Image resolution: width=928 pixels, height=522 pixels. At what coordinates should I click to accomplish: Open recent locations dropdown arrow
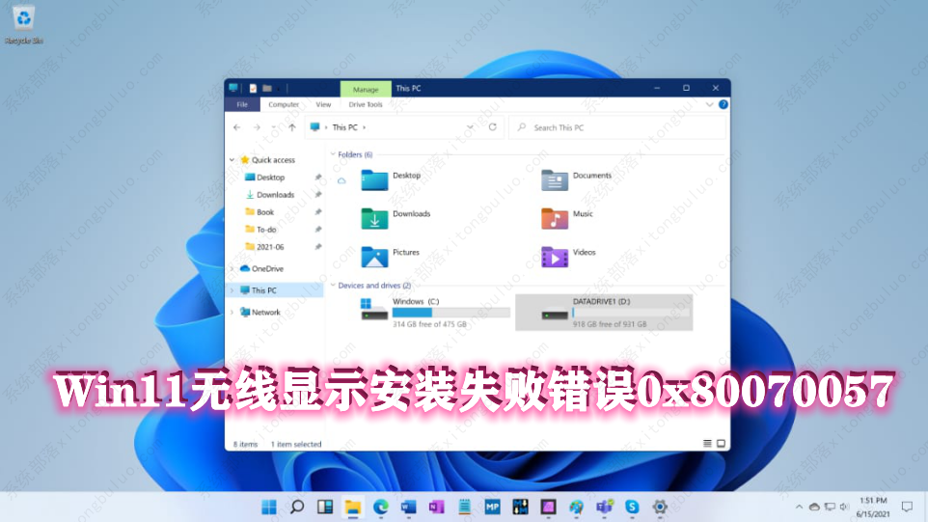point(273,127)
